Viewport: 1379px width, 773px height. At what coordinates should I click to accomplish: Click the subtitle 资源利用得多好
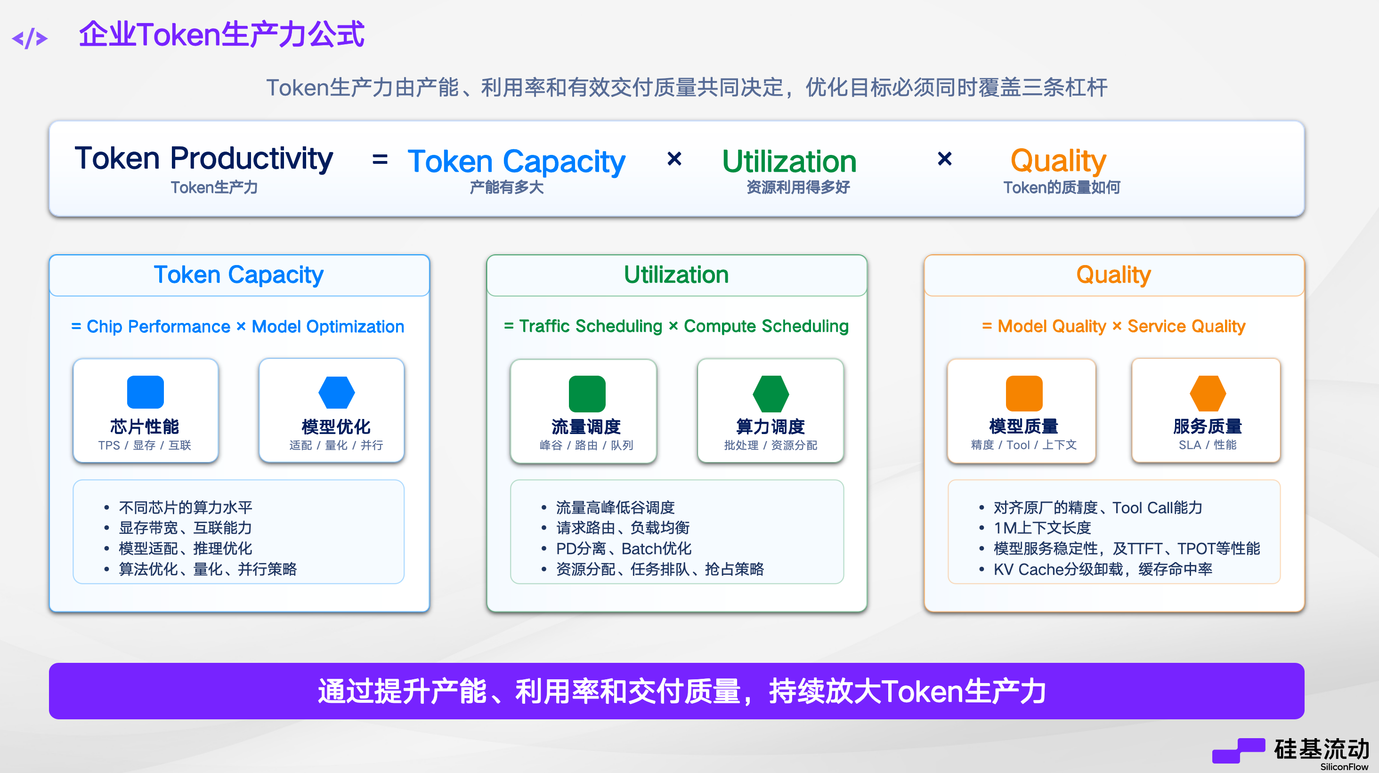click(x=798, y=187)
